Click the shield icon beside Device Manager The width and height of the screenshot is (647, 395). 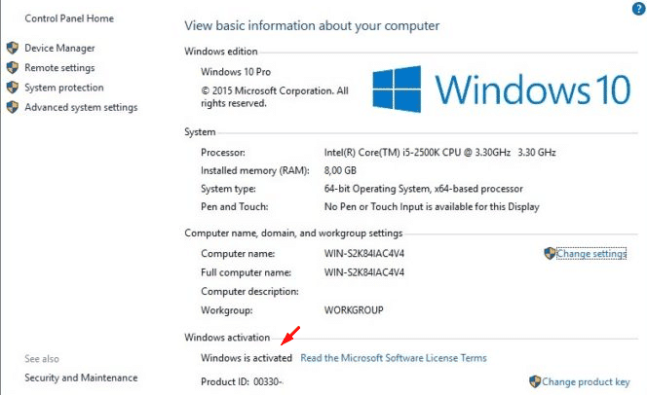[x=13, y=48]
